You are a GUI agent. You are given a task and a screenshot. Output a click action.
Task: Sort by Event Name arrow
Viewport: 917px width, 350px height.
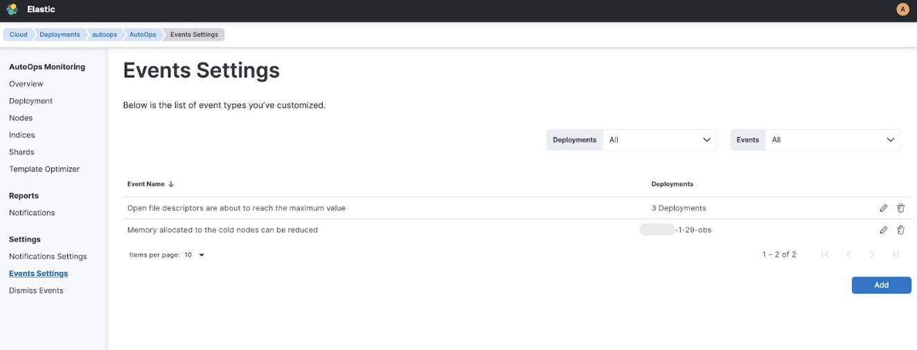click(171, 185)
